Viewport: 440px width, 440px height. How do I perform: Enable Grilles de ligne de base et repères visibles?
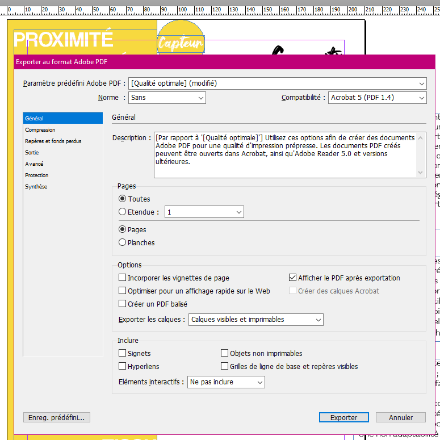(224, 366)
